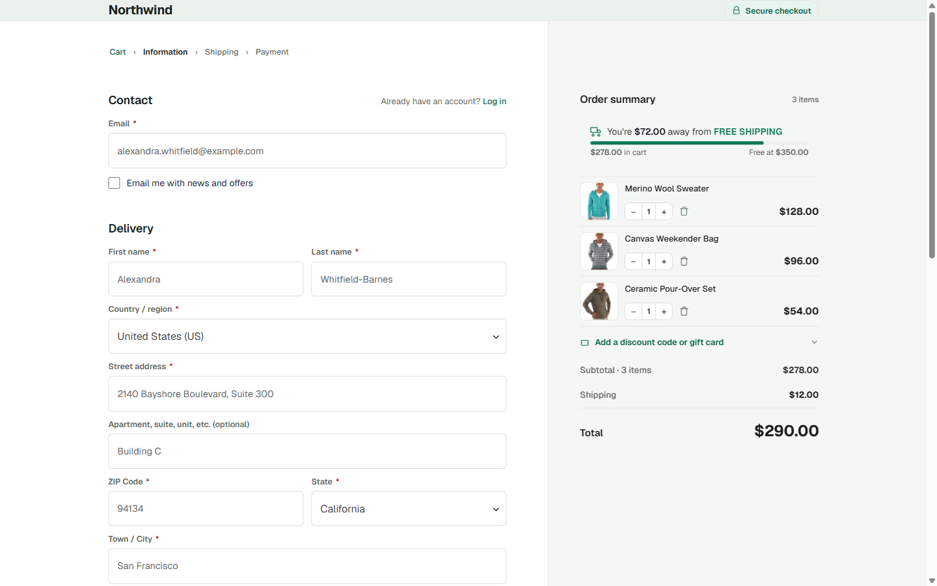The height and width of the screenshot is (586, 937).
Task: Trash the Ceramic Pour-Over Set item
Action: point(684,311)
